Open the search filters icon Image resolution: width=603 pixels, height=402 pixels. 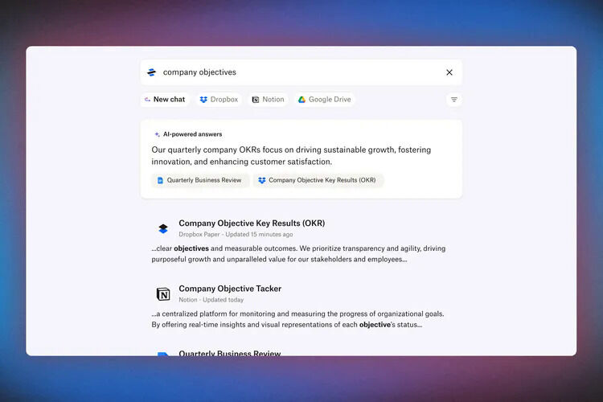[x=454, y=100]
